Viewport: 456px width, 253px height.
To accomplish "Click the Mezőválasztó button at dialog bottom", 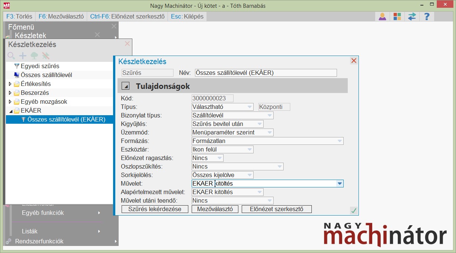I will coord(215,209).
